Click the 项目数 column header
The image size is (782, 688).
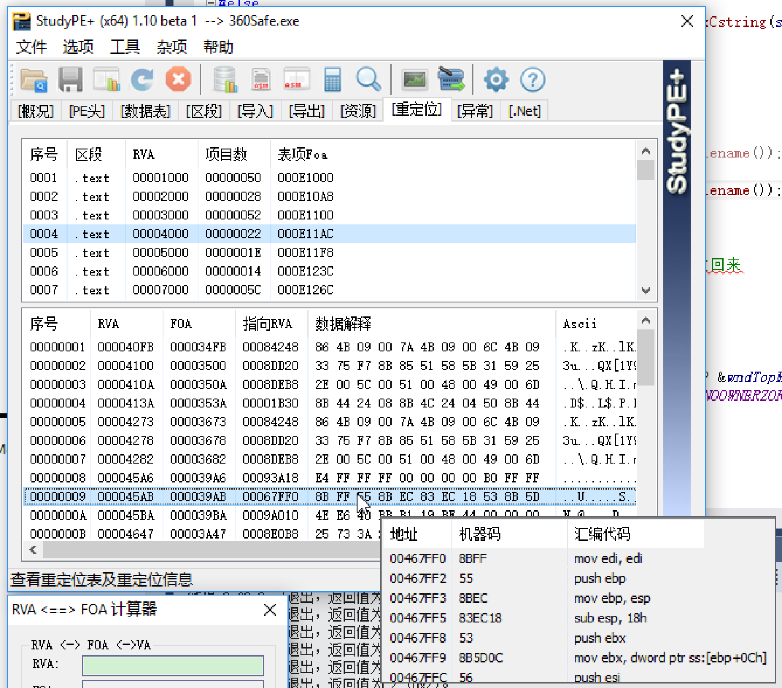coord(234,154)
